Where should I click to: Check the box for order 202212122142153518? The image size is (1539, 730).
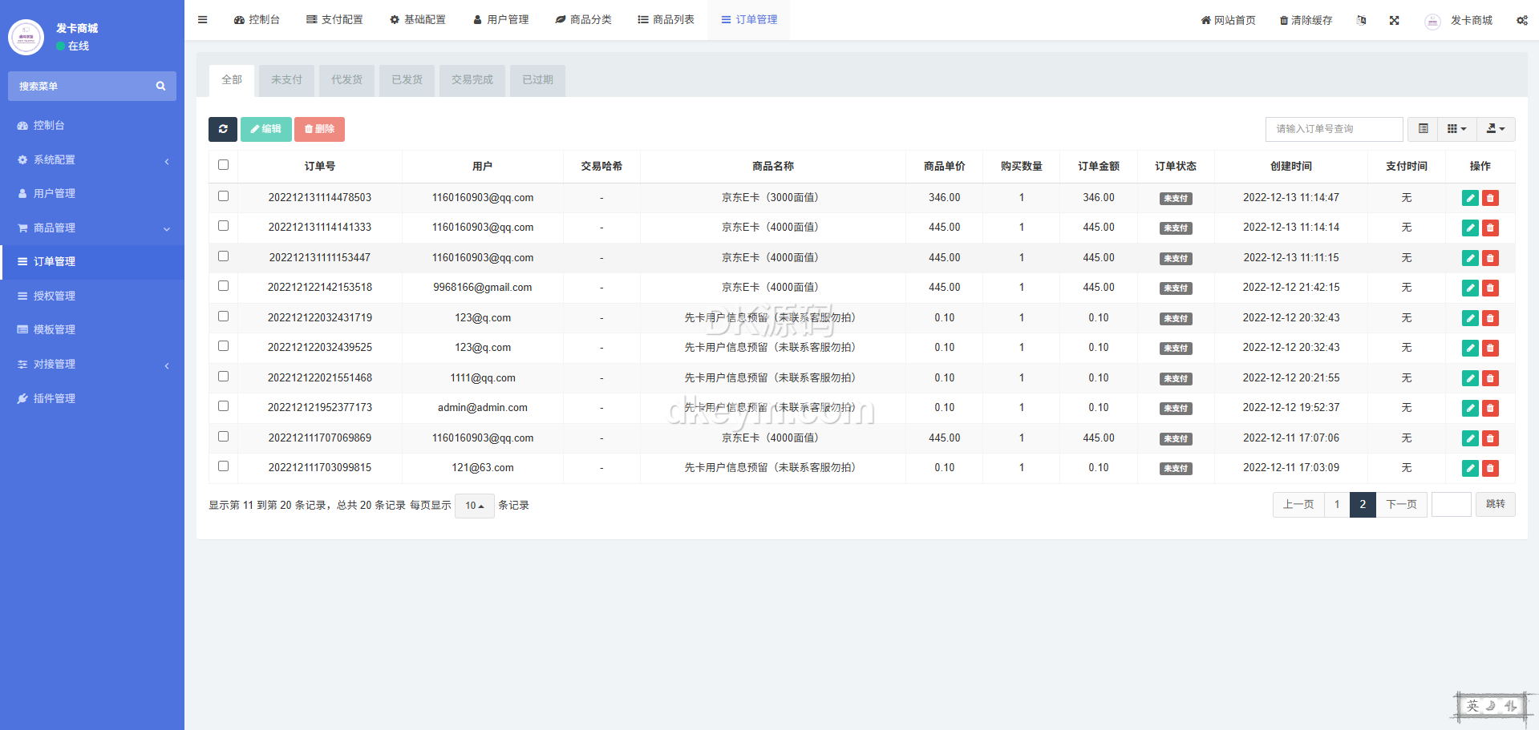tap(224, 286)
